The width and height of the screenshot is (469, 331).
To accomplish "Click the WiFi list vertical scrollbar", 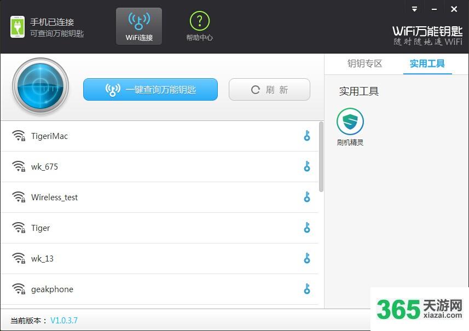I will click(x=321, y=156).
